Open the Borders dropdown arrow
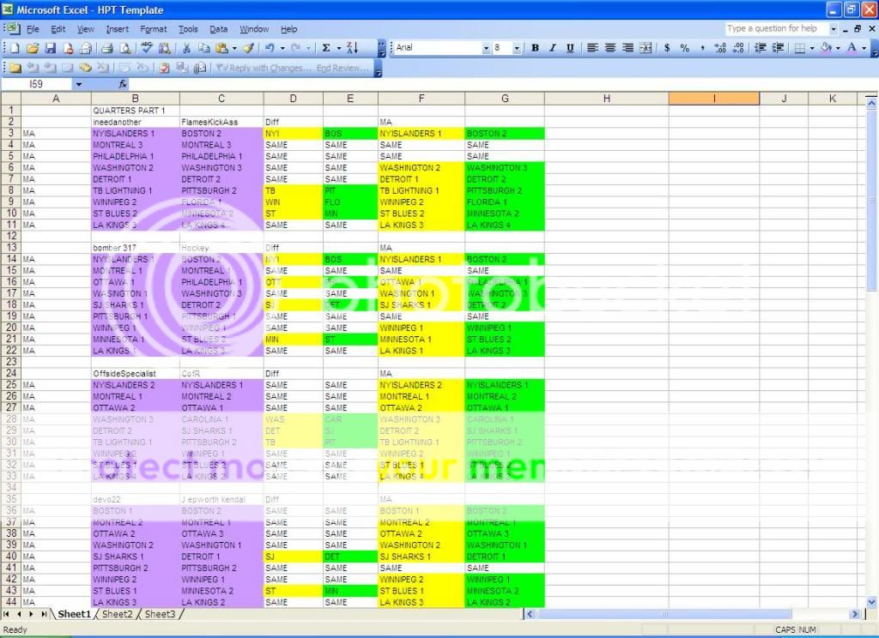The width and height of the screenshot is (879, 638). pyautogui.click(x=811, y=48)
